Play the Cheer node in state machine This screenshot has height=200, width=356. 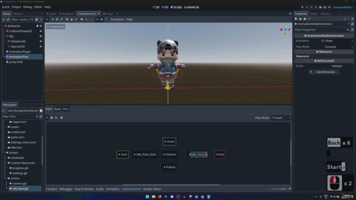pyautogui.click(x=165, y=142)
